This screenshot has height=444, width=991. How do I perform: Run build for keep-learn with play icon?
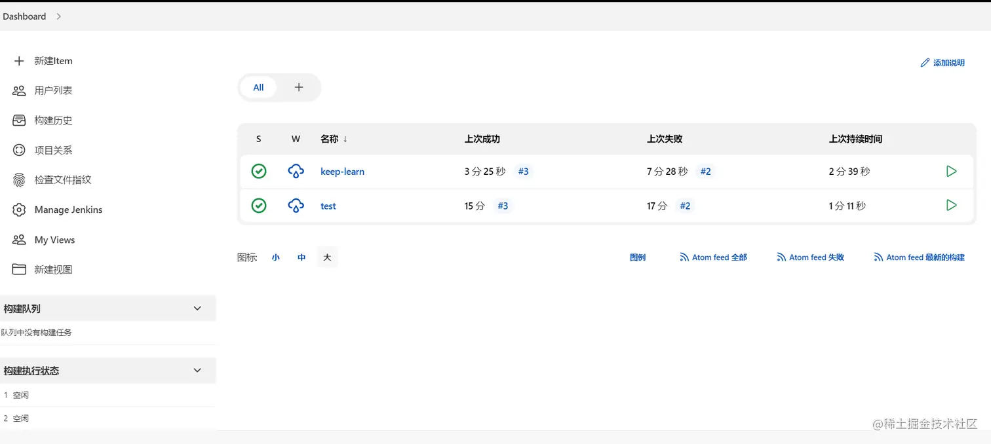click(952, 171)
